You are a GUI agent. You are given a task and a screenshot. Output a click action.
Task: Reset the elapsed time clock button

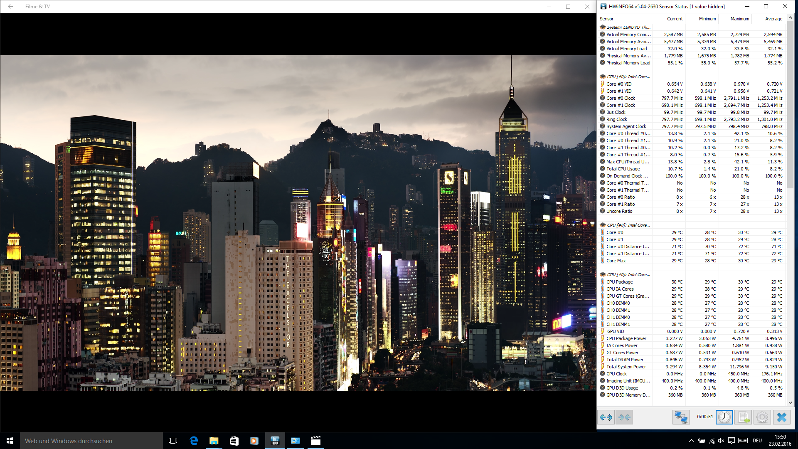724,417
